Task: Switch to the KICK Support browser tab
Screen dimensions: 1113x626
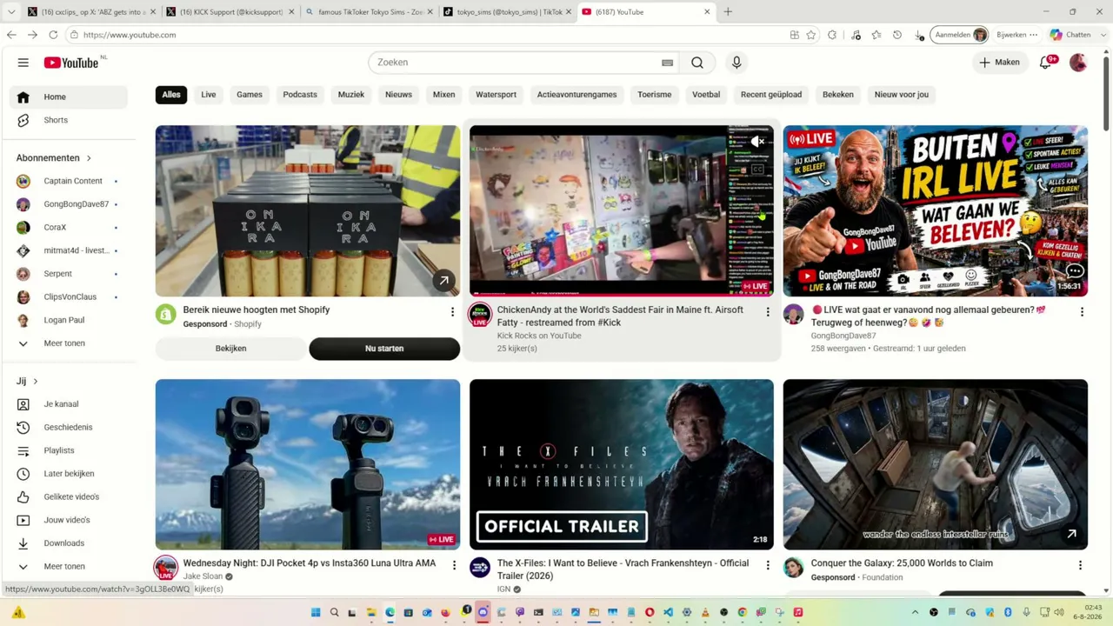Action: [230, 12]
